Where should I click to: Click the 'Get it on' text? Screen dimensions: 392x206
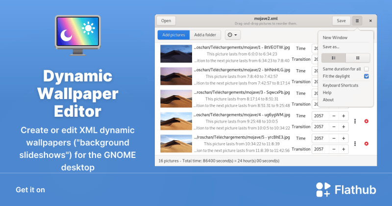30,190
